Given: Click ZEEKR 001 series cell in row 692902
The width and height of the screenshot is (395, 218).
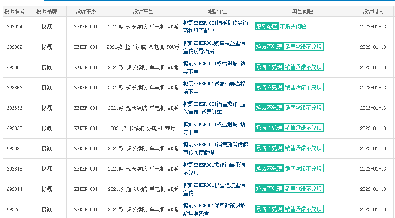Looking at the screenshot, I should 86,47.
